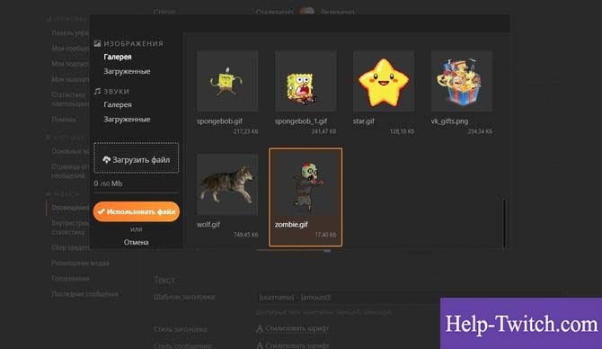Pick the vk_gifts.png image
The image size is (602, 349).
(462, 81)
